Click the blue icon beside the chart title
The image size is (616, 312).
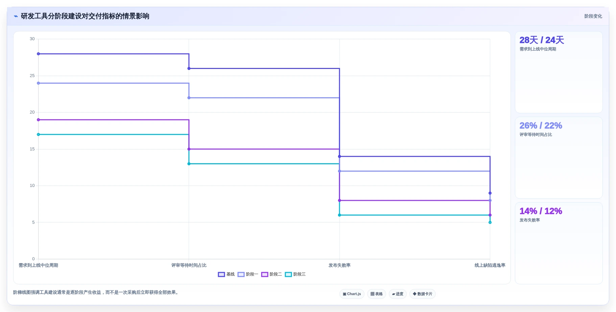pos(16,16)
